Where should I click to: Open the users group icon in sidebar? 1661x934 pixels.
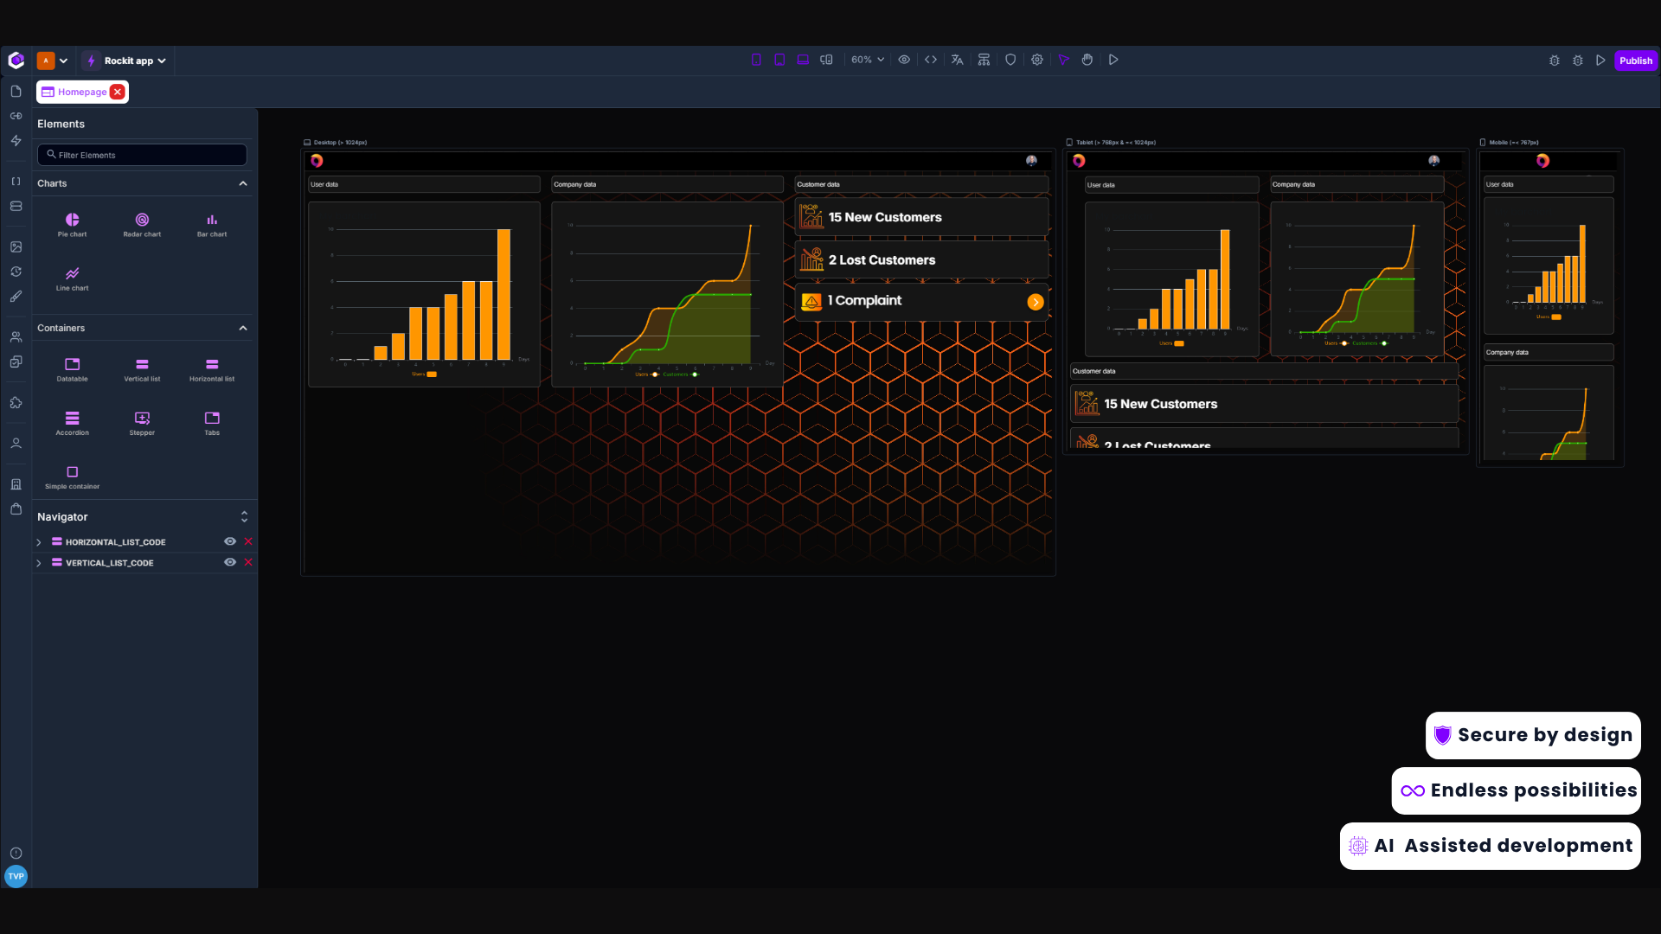16,337
